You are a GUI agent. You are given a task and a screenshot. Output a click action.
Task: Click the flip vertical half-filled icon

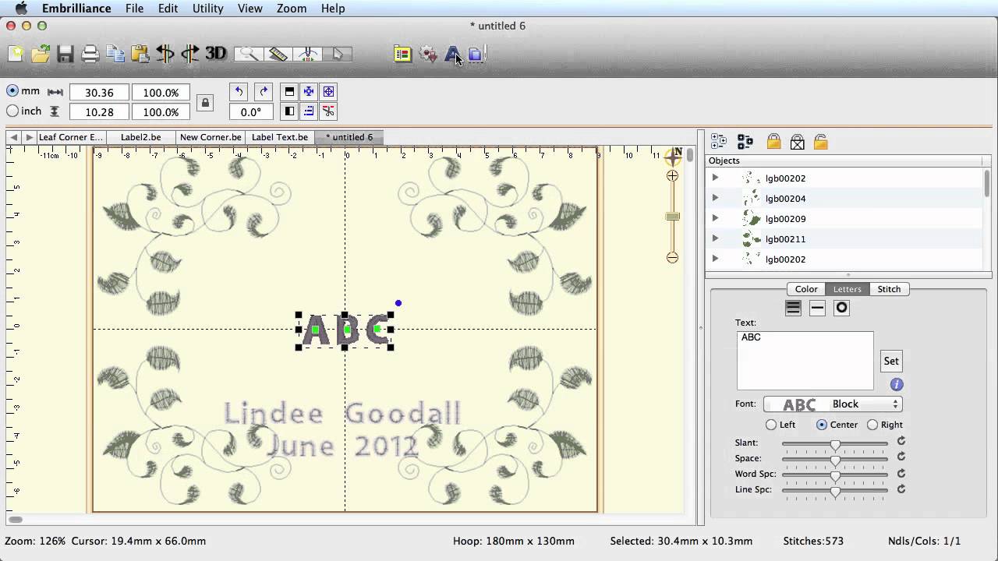click(289, 91)
